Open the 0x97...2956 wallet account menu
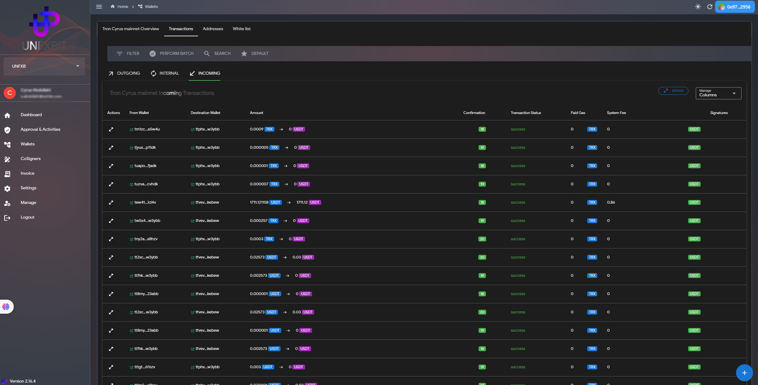Screen dimensions: 758x385 735,7
